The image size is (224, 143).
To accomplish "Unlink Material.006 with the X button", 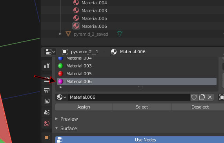I will pos(210,97).
